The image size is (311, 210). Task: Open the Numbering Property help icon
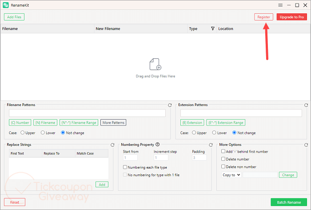157,145
